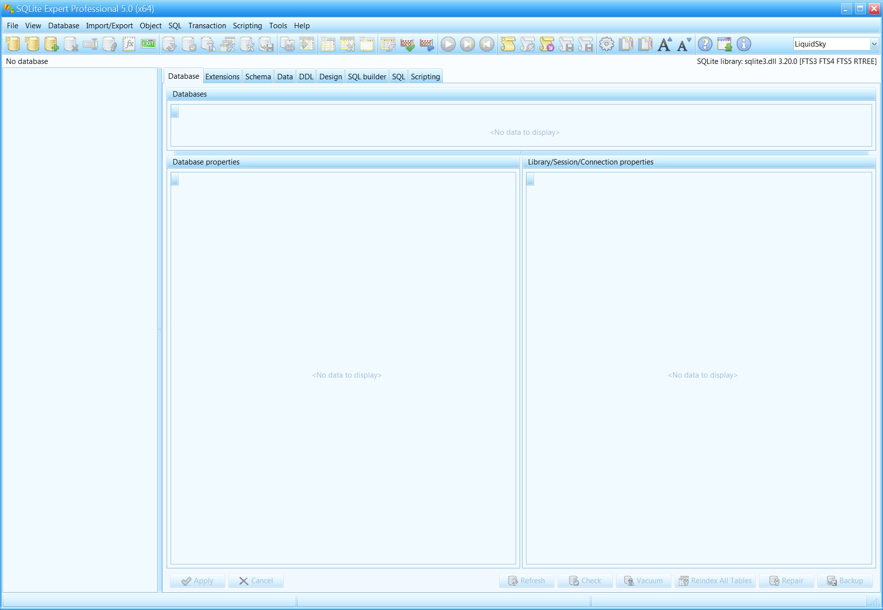The width and height of the screenshot is (883, 610).
Task: Open the Help menu
Action: click(301, 26)
